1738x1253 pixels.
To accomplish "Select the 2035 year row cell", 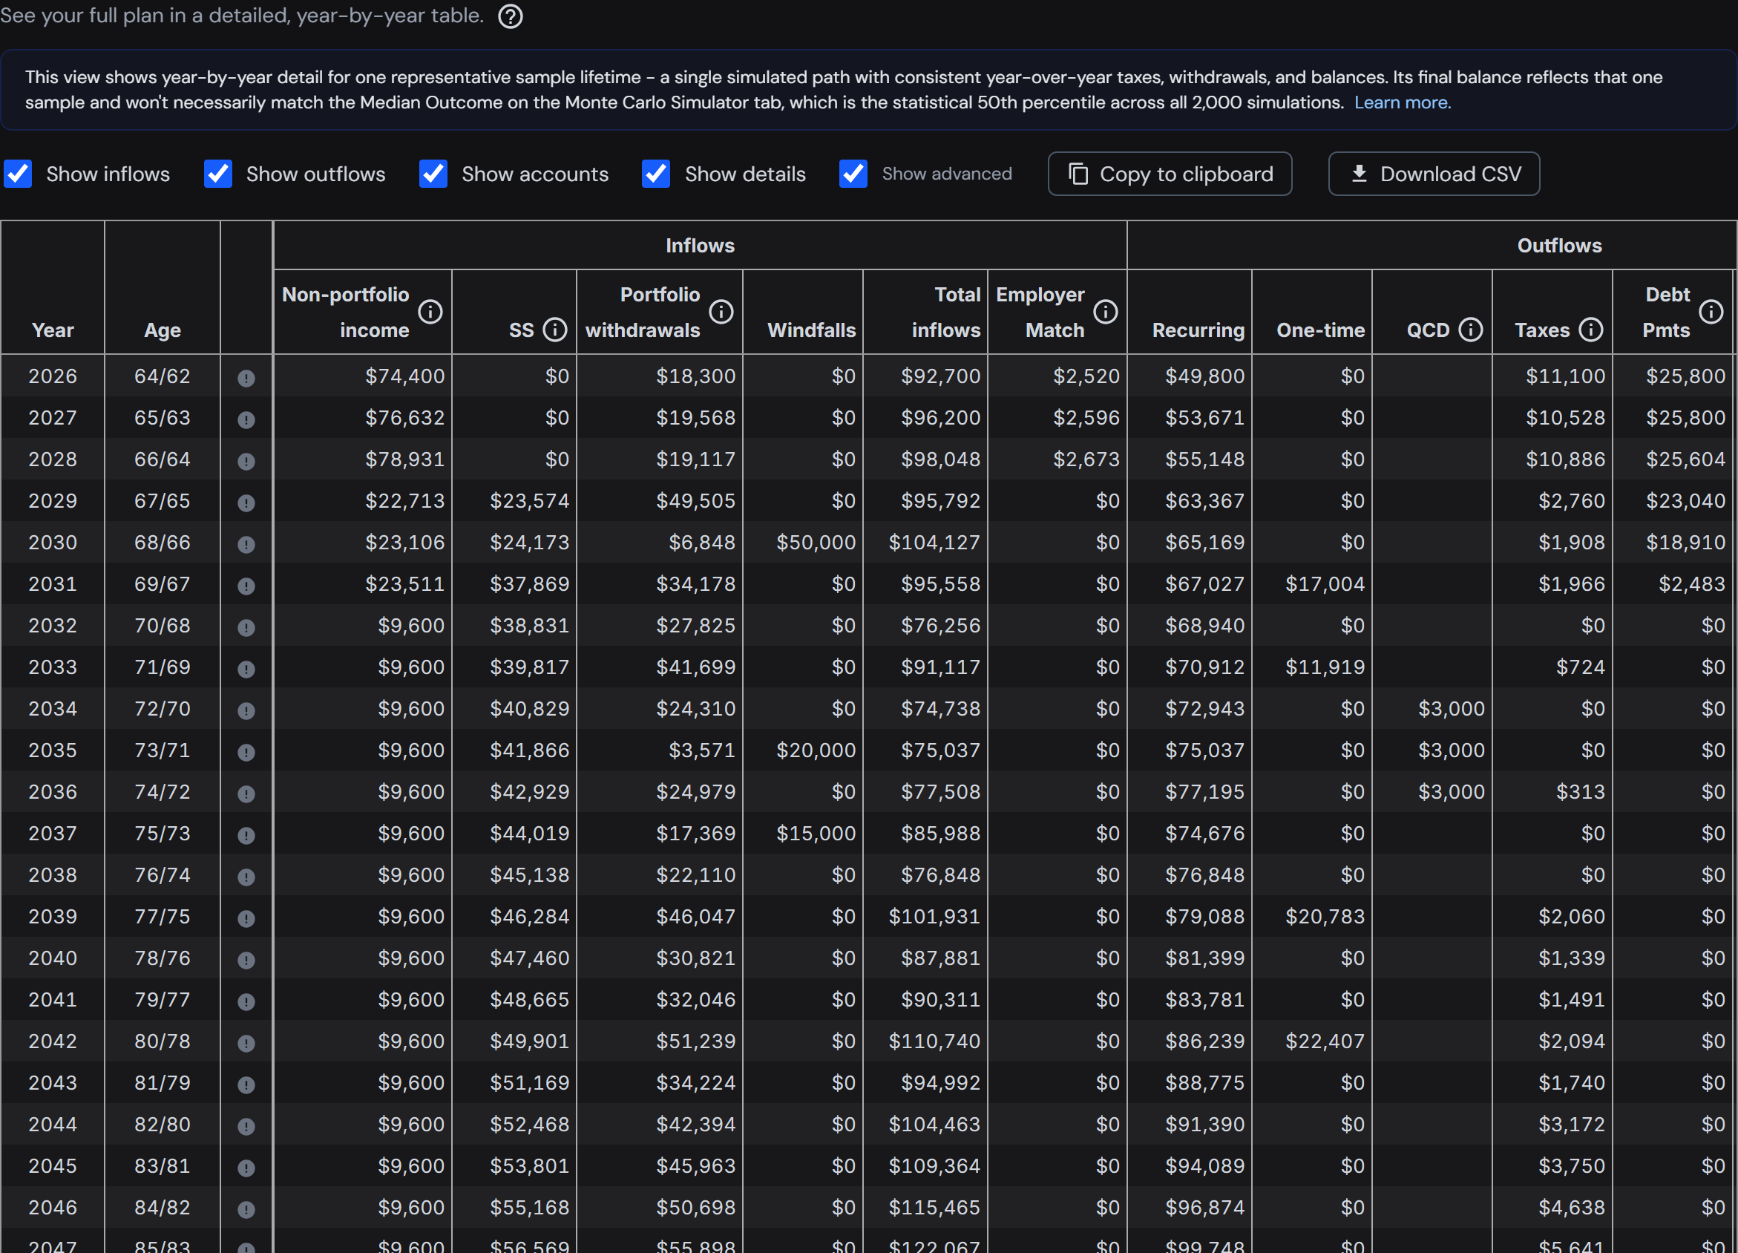I will (53, 750).
